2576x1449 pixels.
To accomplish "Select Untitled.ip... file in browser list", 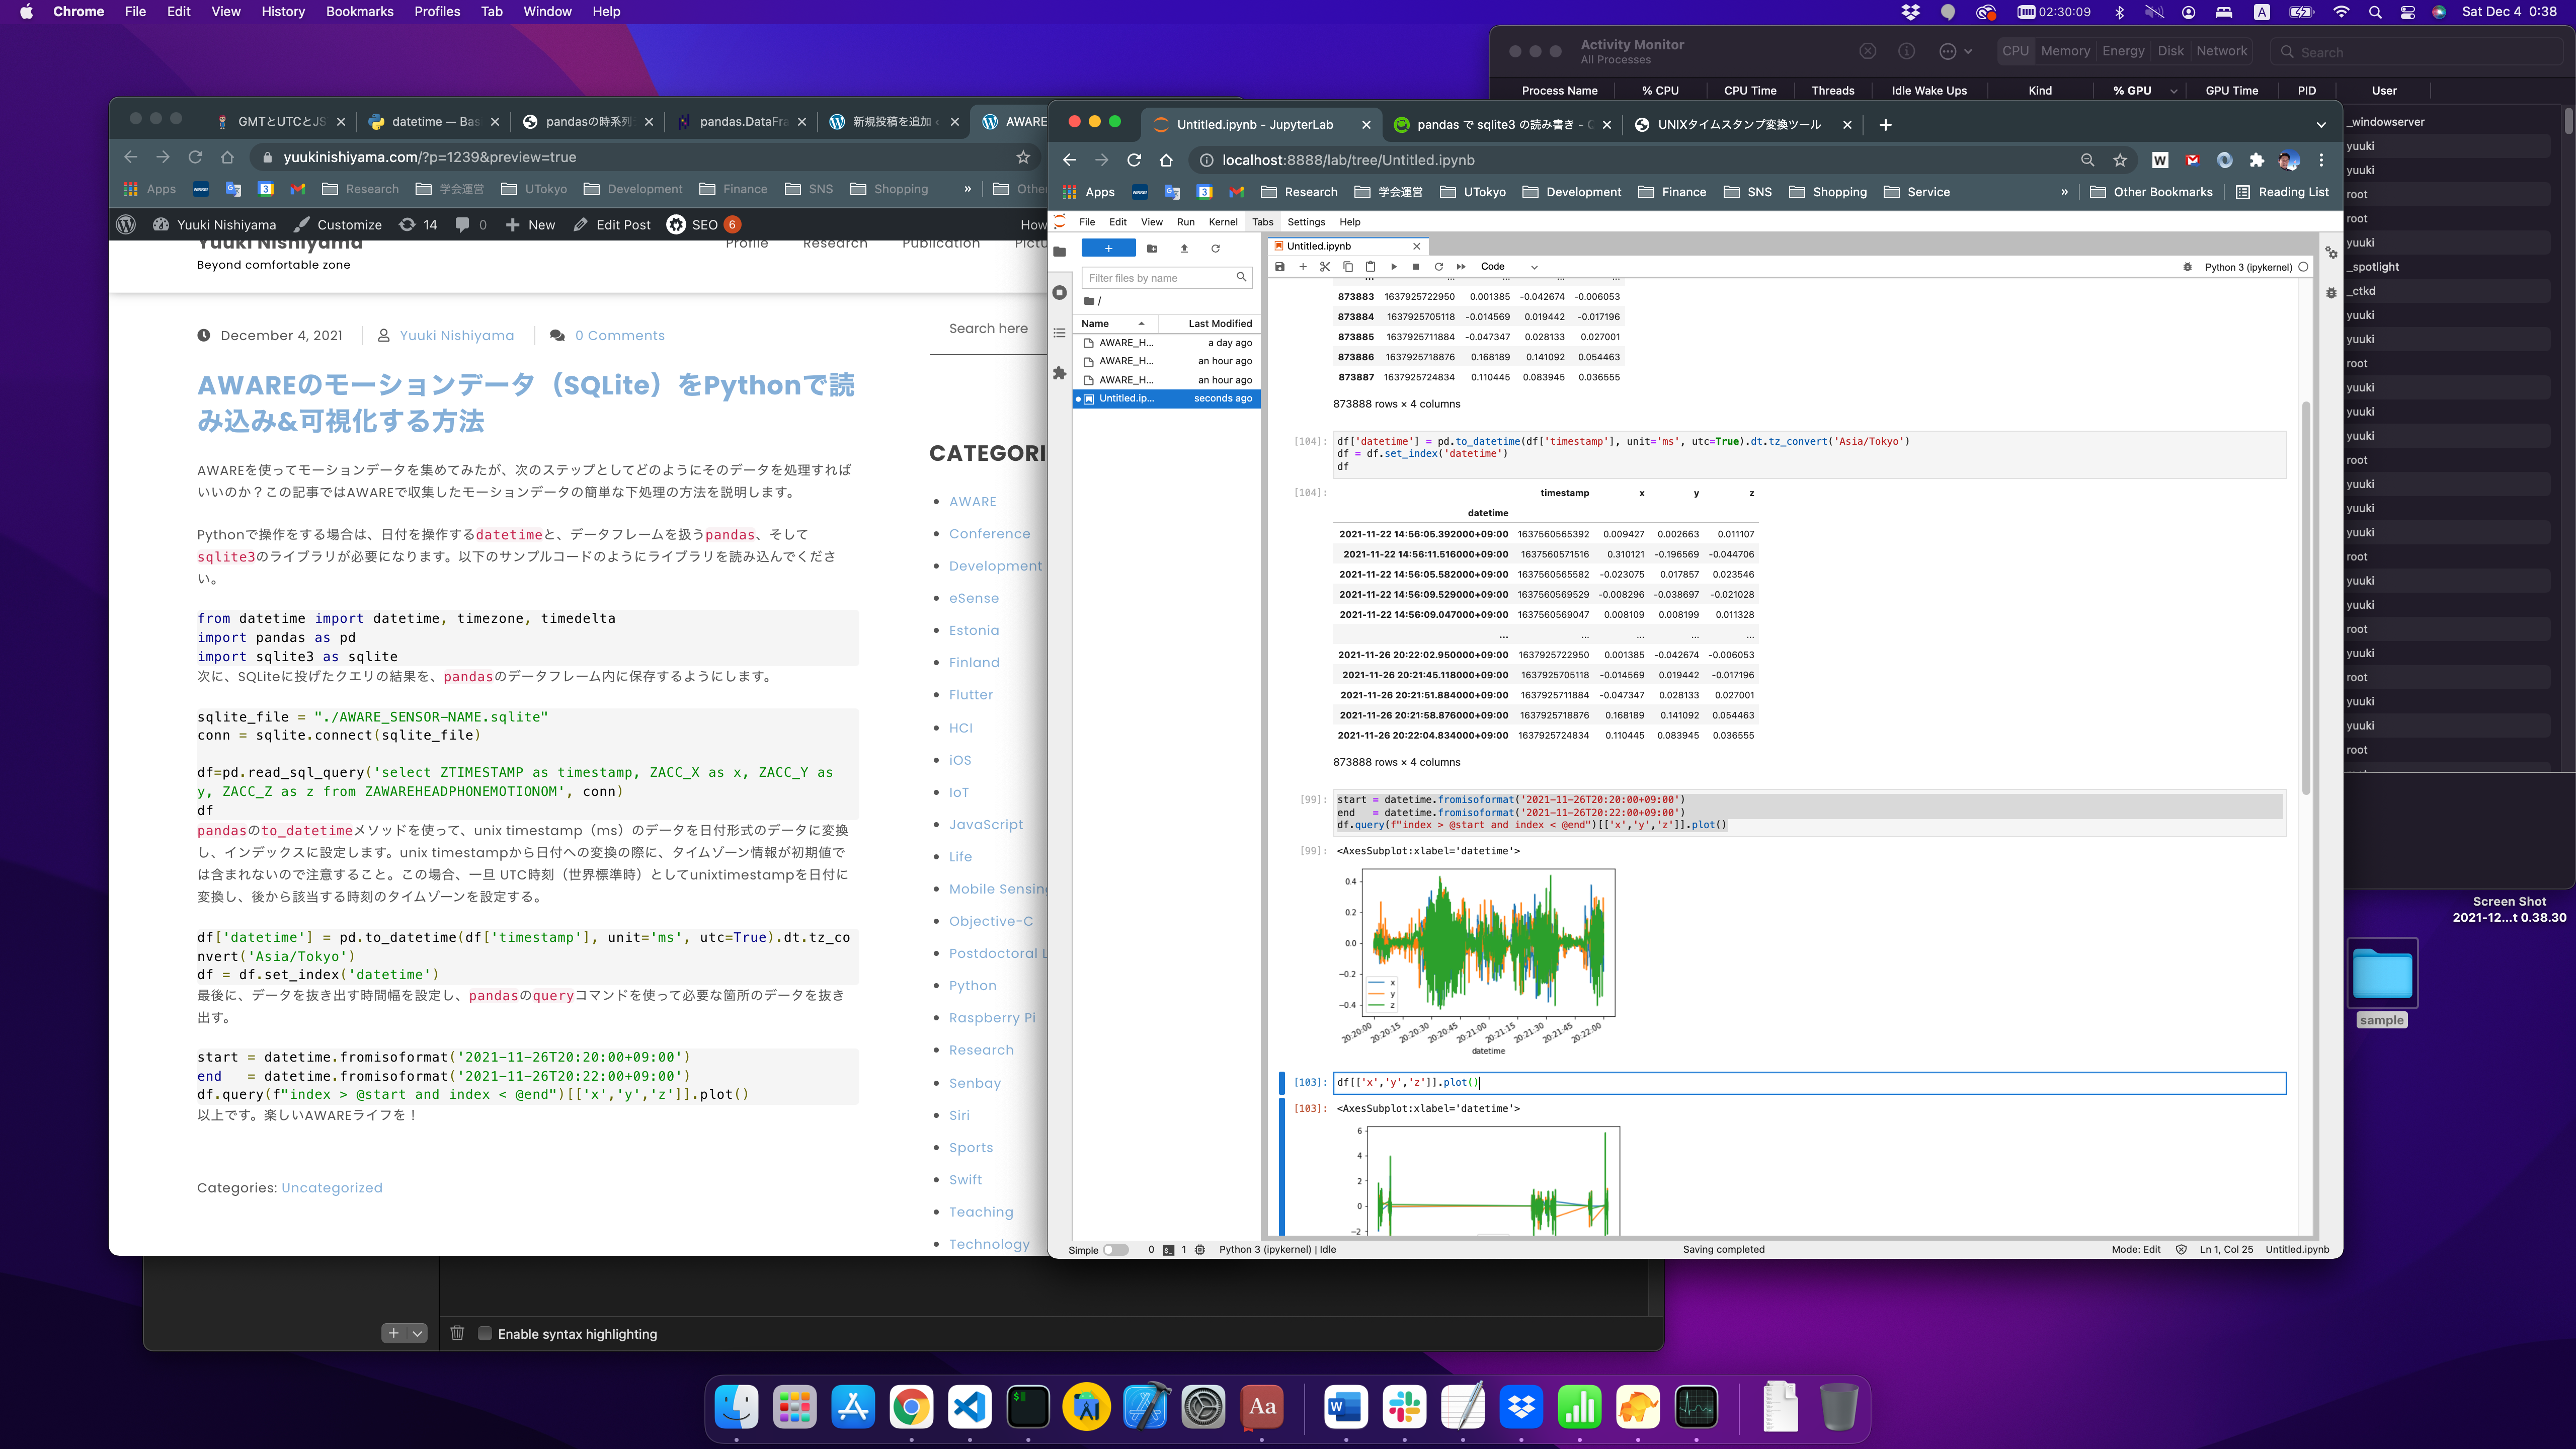I will pyautogui.click(x=1166, y=398).
